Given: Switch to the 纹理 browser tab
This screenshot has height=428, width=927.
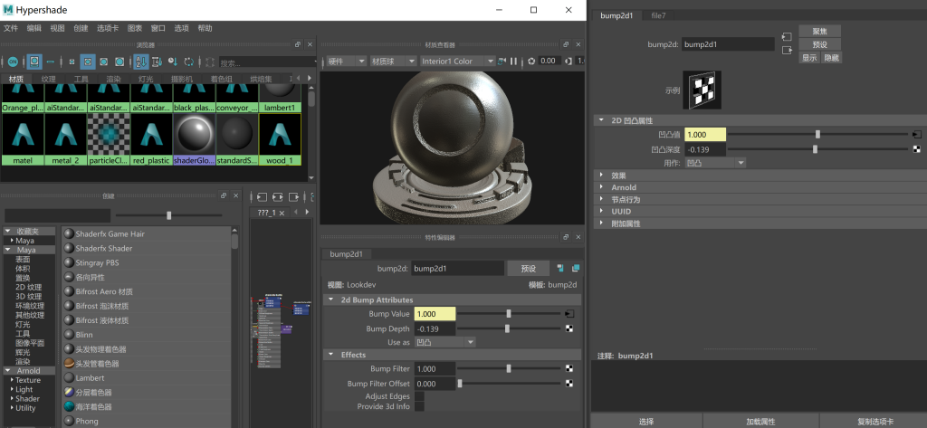Looking at the screenshot, I should (49, 79).
